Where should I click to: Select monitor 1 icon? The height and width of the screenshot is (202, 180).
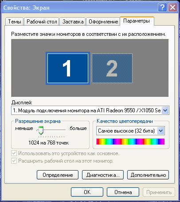(x=68, y=68)
